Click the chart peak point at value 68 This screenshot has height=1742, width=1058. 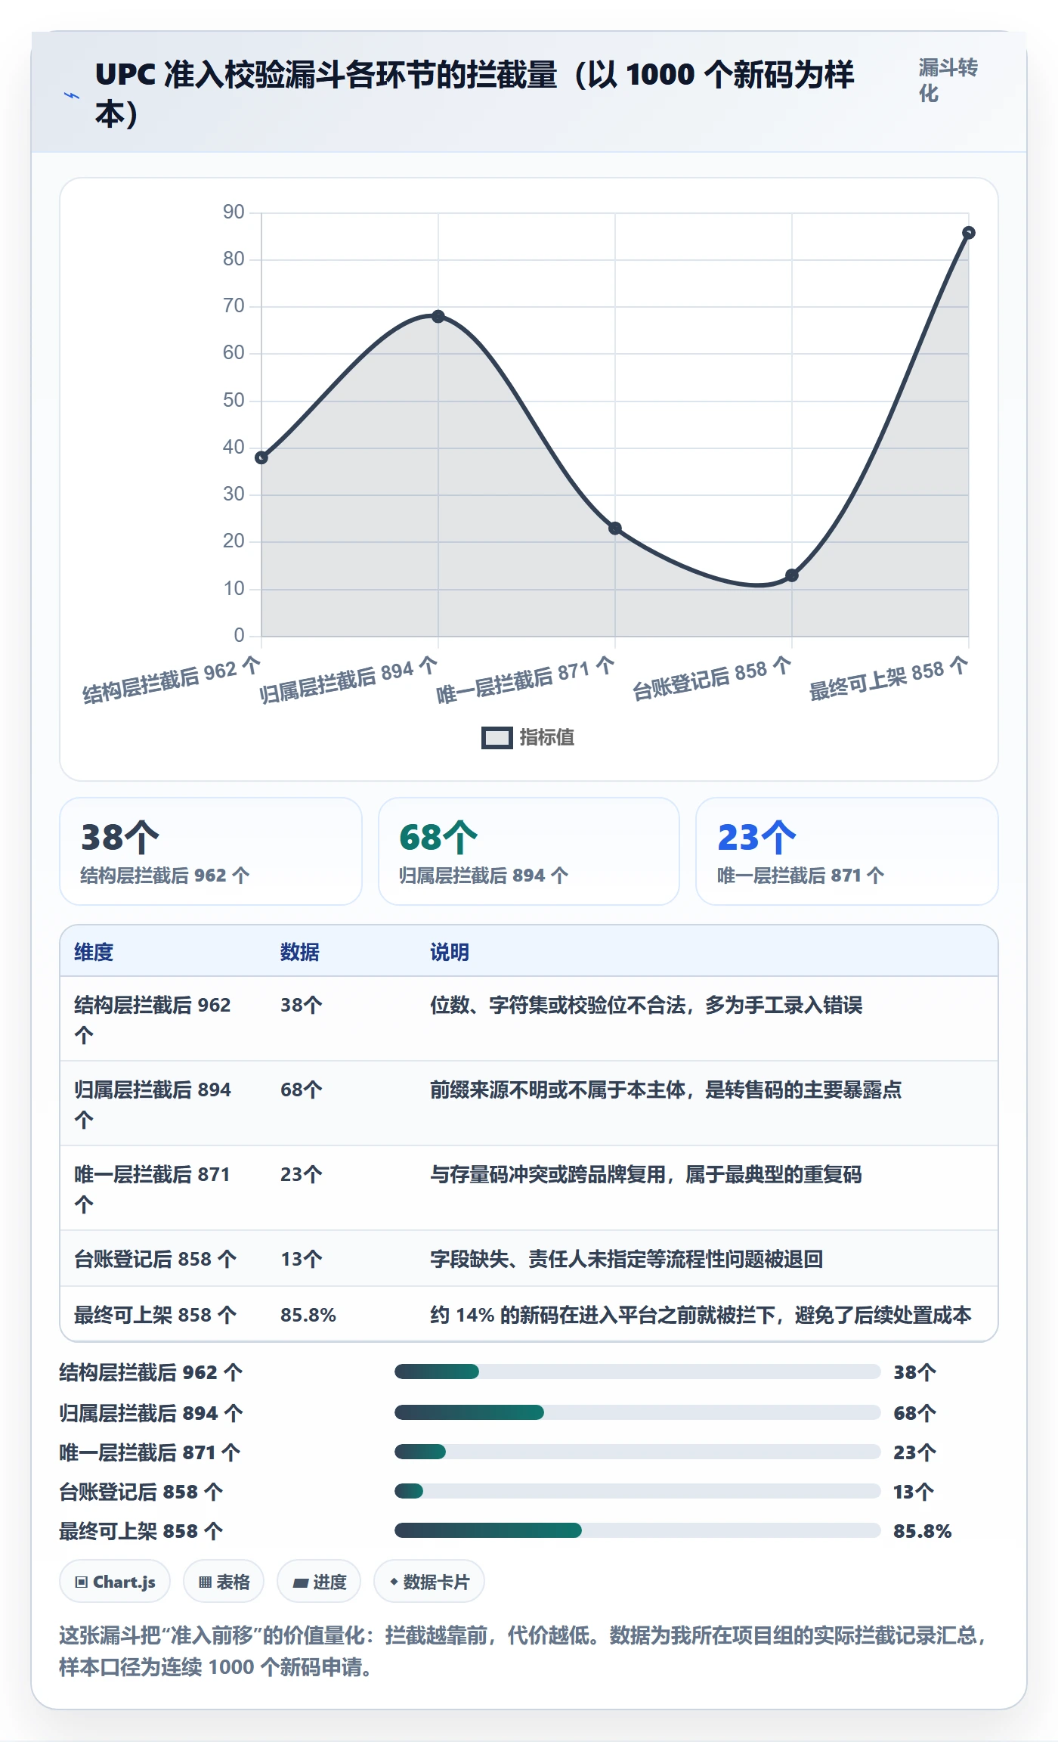tap(438, 316)
